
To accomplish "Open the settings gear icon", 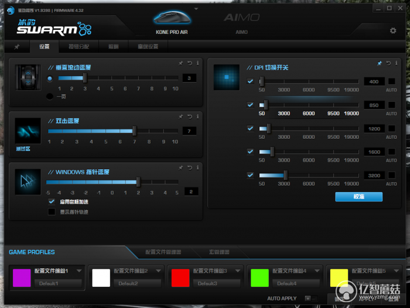I will pos(393,30).
